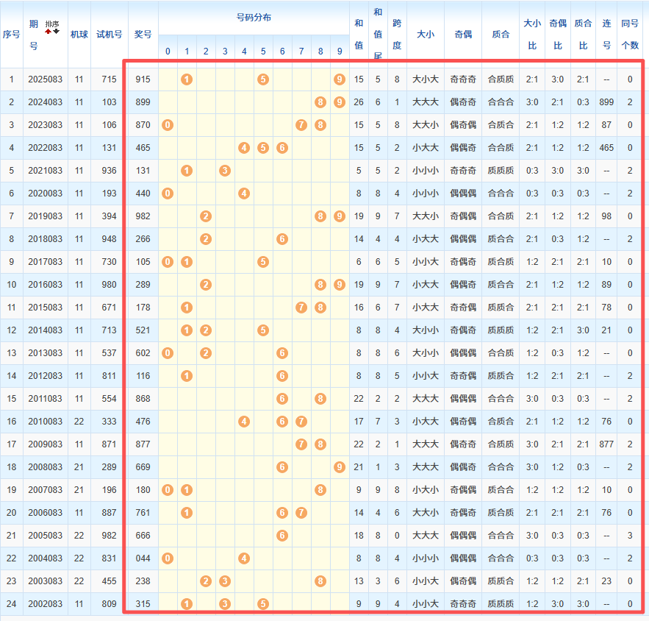This screenshot has width=649, height=621.
Task: Click the 大小比 column header
Action: click(x=531, y=34)
